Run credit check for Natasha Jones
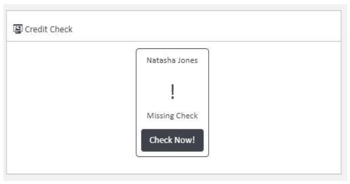The width and height of the screenshot is (350, 184). click(172, 140)
